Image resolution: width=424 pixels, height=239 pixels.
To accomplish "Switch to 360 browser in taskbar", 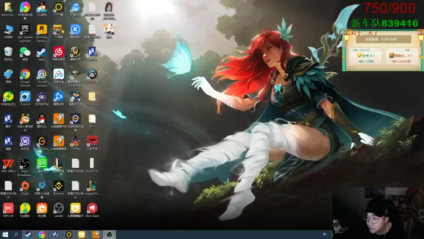I will (x=42, y=234).
